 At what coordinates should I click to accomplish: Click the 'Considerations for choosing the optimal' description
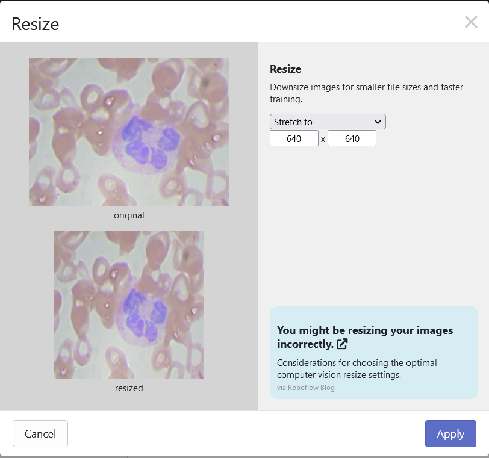coord(357,363)
